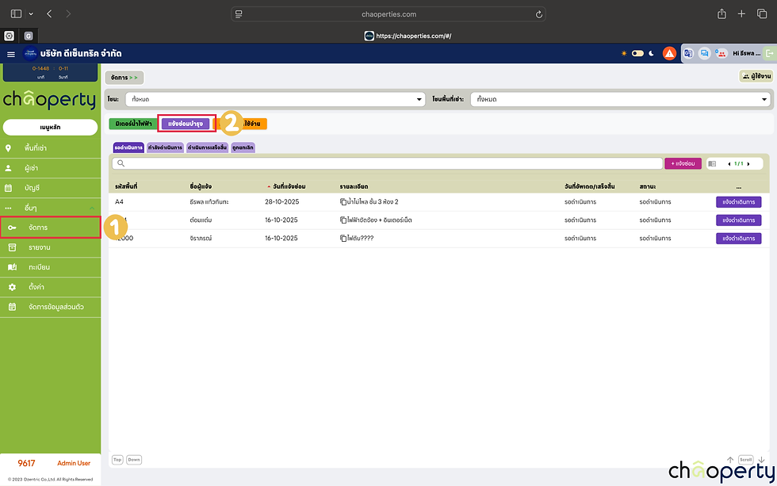The image size is (777, 486).
Task: Open the โซนพื้นที่เช่า dropdown
Action: coord(620,99)
